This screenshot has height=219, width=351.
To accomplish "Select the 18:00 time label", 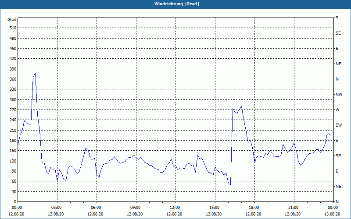I will pyautogui.click(x=254, y=208).
